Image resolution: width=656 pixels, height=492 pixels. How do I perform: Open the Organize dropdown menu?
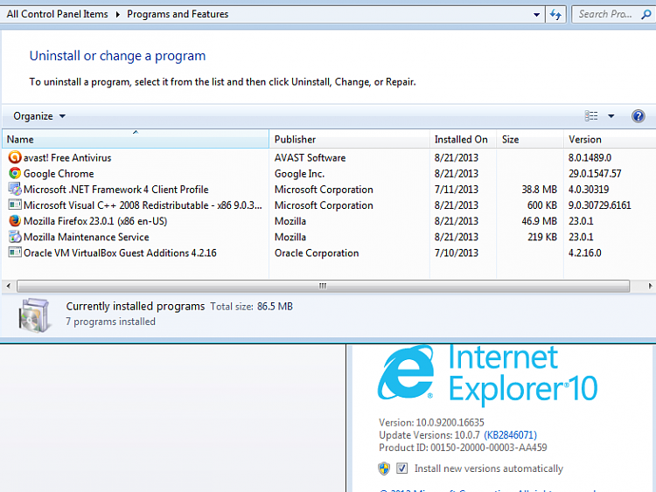point(39,116)
